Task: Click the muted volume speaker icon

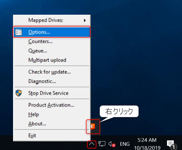Action: (x=112, y=144)
